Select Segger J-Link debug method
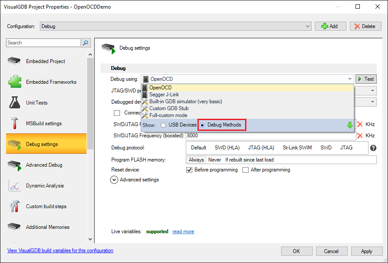This screenshot has height=263, width=388. pyautogui.click(x=247, y=95)
